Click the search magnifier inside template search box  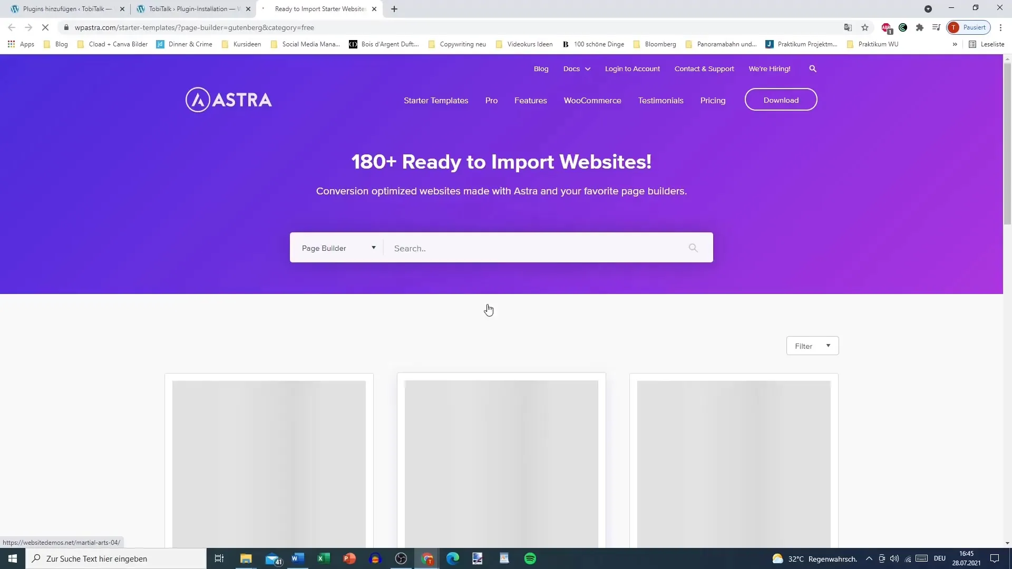coord(693,248)
